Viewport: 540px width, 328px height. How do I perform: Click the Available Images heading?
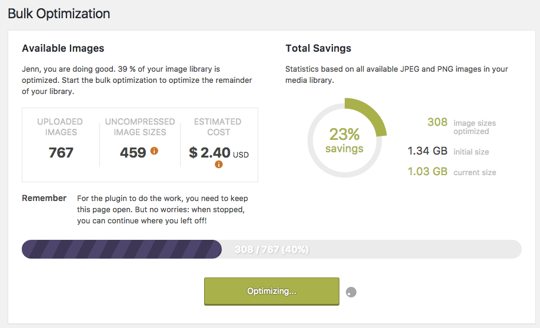click(x=63, y=48)
